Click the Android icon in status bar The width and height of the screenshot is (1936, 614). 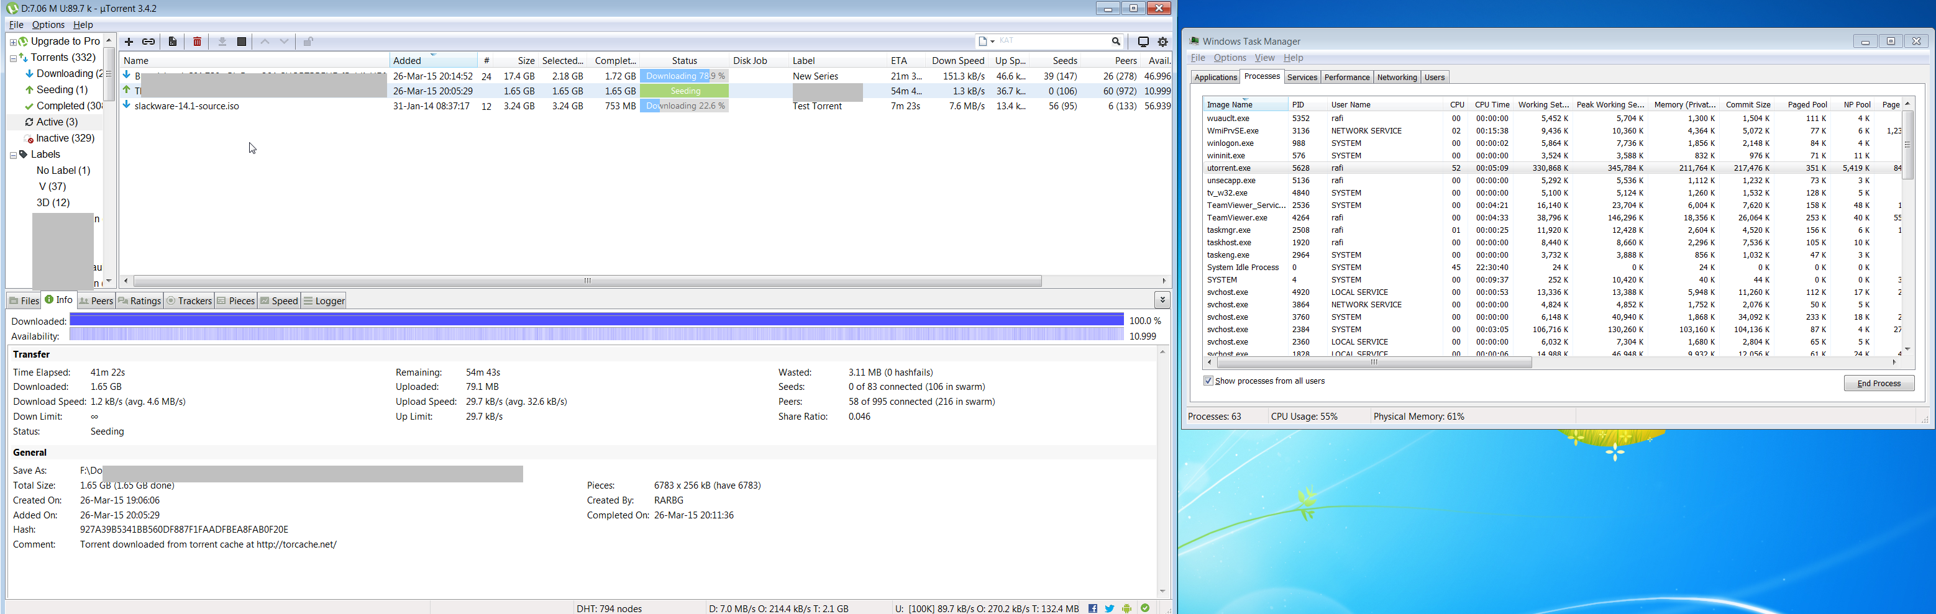(x=1126, y=609)
